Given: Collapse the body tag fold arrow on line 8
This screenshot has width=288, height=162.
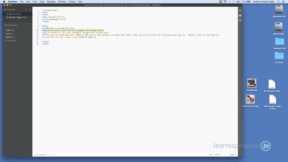Looking at the screenshot, I should point(40,26).
